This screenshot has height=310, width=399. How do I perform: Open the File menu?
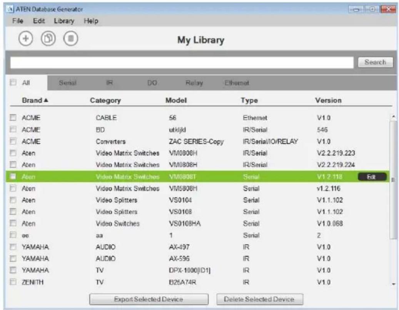point(18,21)
